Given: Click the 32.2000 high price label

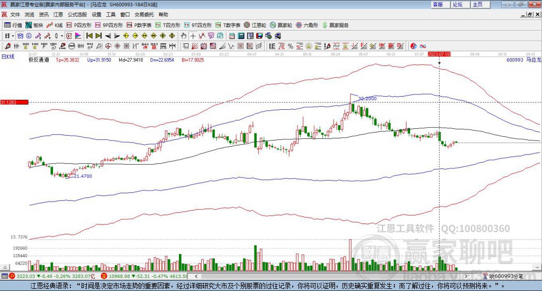Looking at the screenshot, I should click(x=367, y=99).
